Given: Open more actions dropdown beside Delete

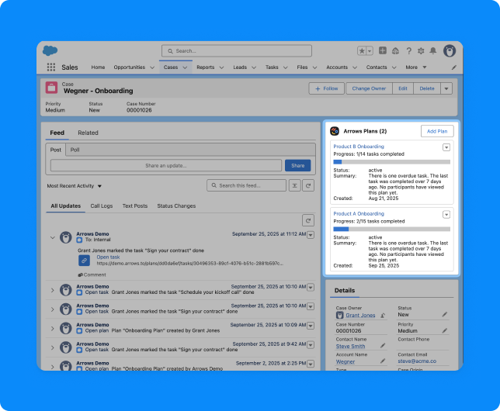Looking at the screenshot, I should 446,88.
